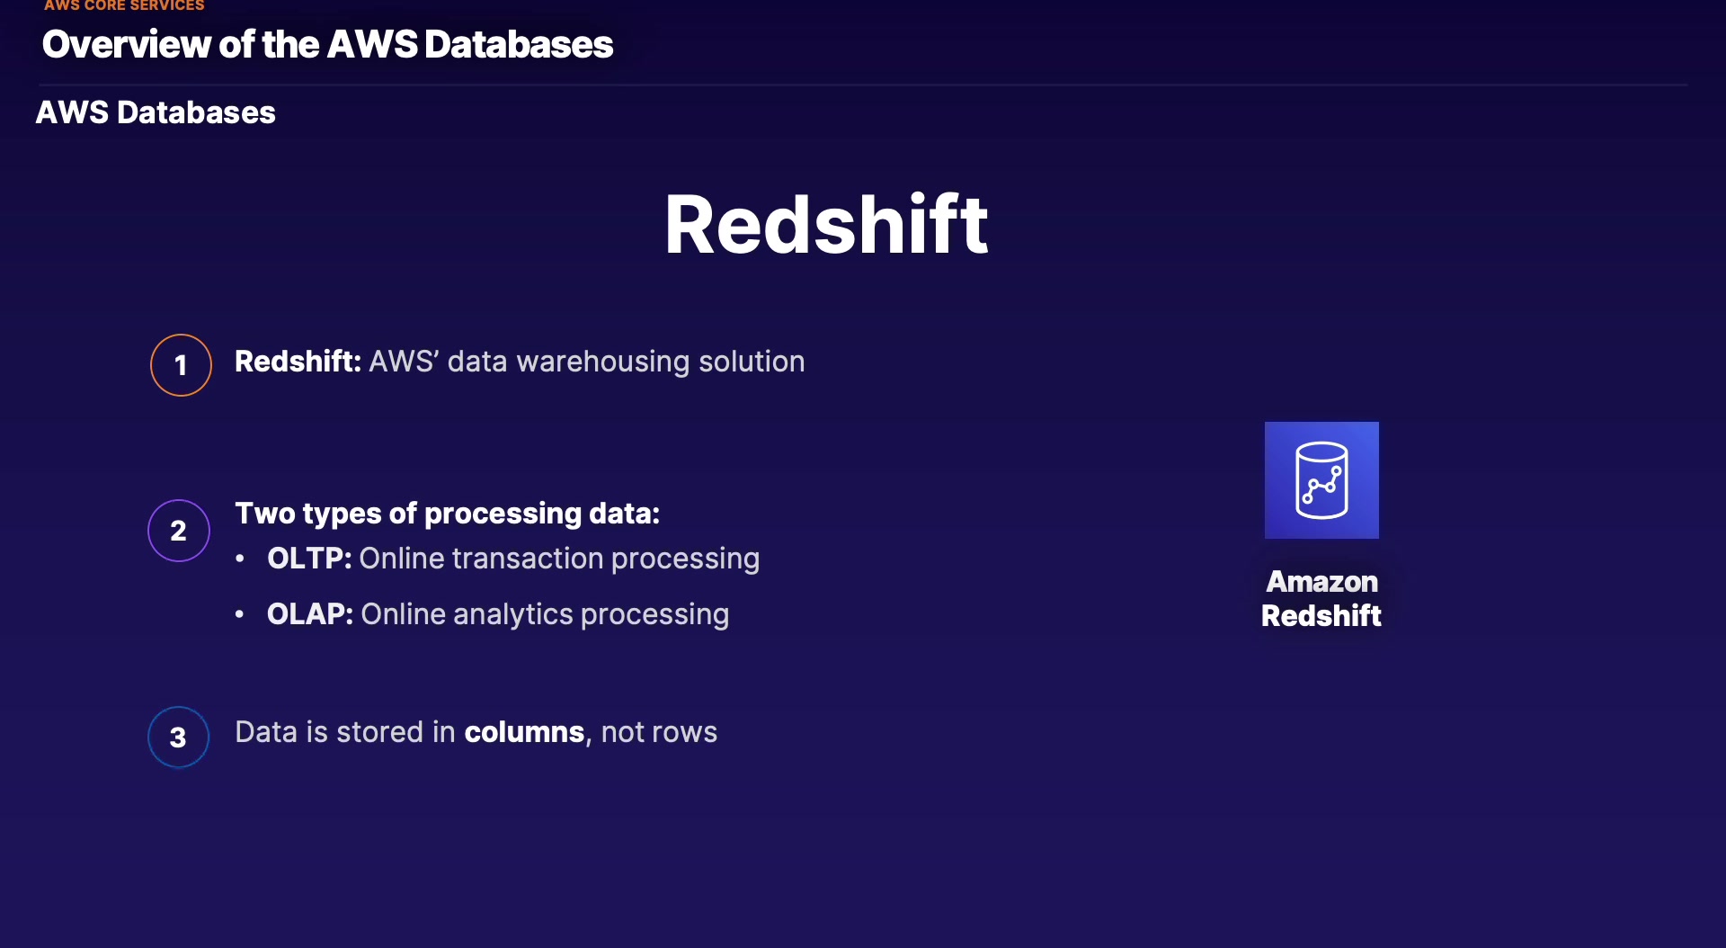
Task: Click the Amazon Redshift database icon
Action: (x=1321, y=480)
